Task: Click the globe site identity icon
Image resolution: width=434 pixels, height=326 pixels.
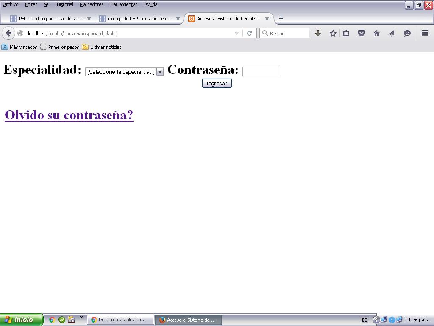Action: [20, 33]
